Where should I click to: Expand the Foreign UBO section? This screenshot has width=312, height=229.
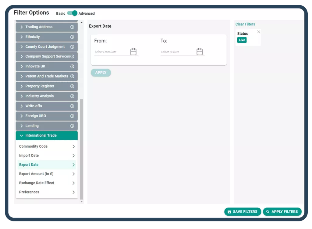coord(47,116)
